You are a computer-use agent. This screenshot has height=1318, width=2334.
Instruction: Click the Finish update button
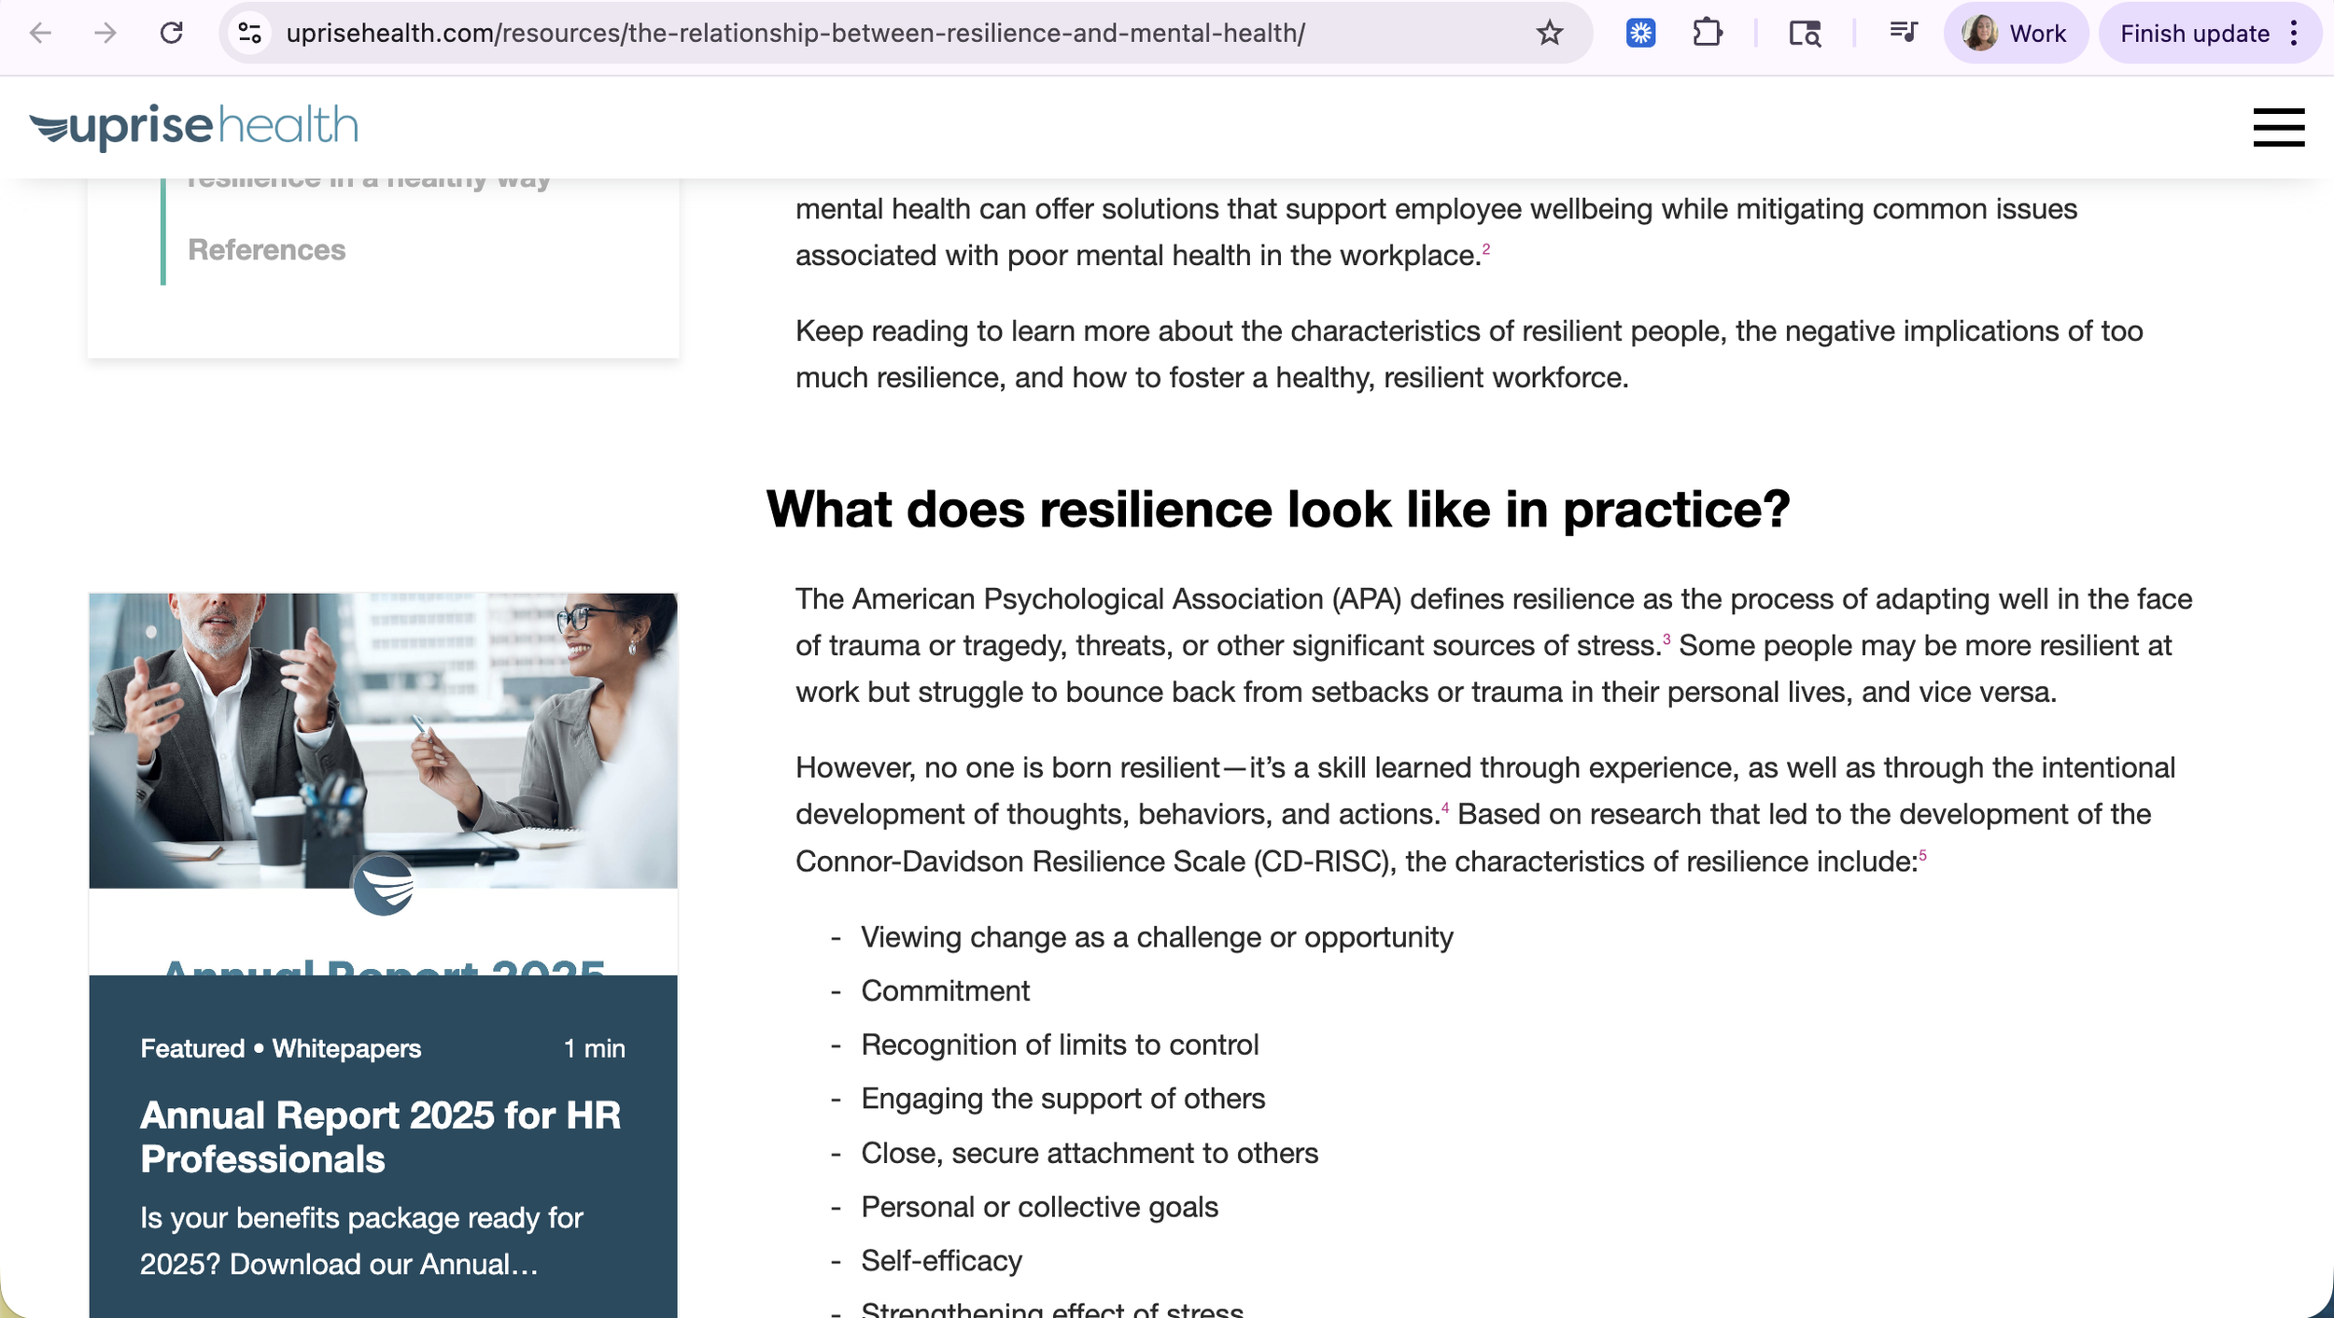click(2194, 34)
